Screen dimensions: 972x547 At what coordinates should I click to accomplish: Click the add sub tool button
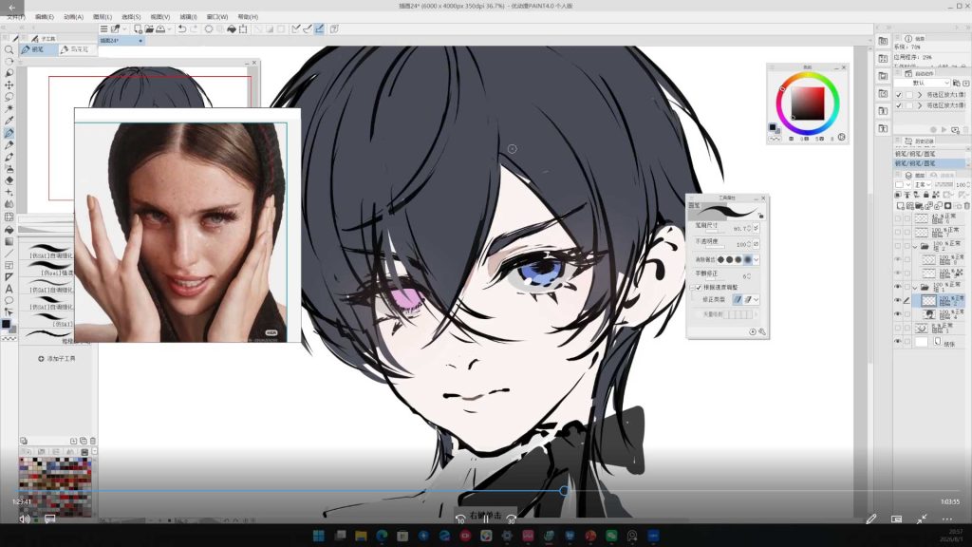click(56, 358)
